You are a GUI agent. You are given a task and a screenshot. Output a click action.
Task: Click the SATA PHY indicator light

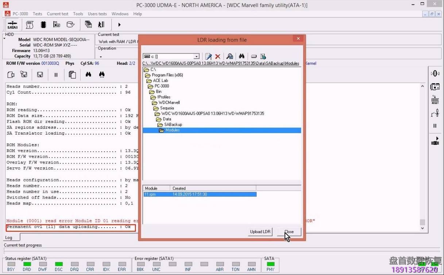270,265
